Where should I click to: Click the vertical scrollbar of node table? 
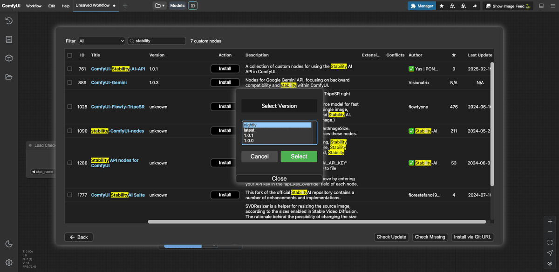[492, 123]
